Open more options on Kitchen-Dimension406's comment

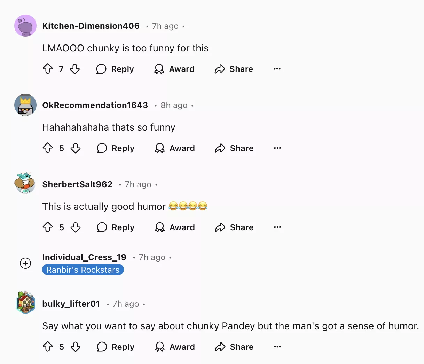coord(277,69)
